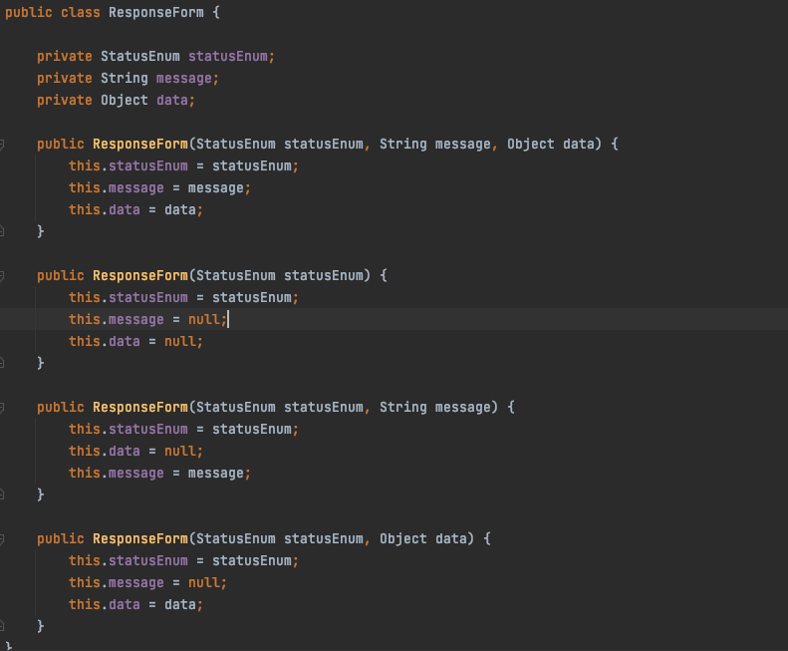Click ResponseForm in the class declaration line
The height and width of the screenshot is (651, 788).
tap(156, 12)
